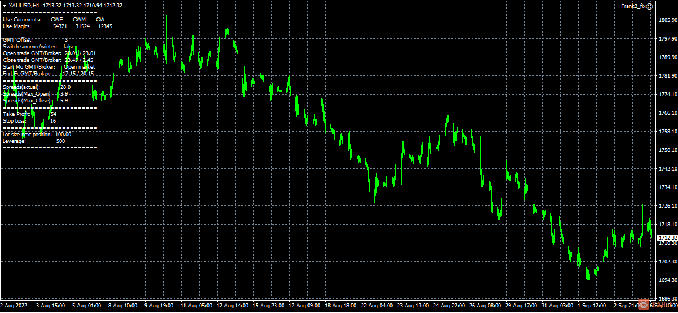
Task: Click the 'GMT Offset:' line
Action: point(35,39)
